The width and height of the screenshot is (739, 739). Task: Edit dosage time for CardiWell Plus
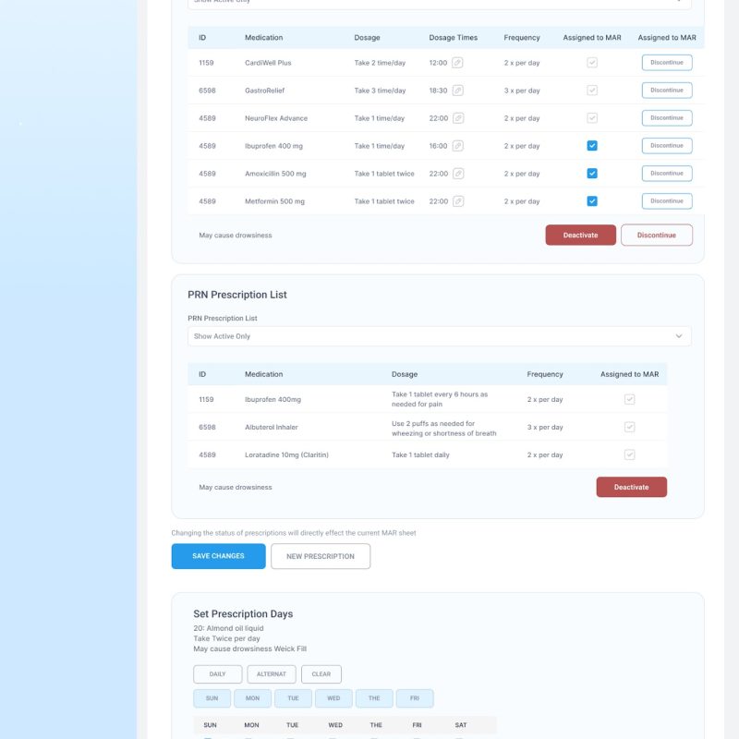[x=458, y=63]
